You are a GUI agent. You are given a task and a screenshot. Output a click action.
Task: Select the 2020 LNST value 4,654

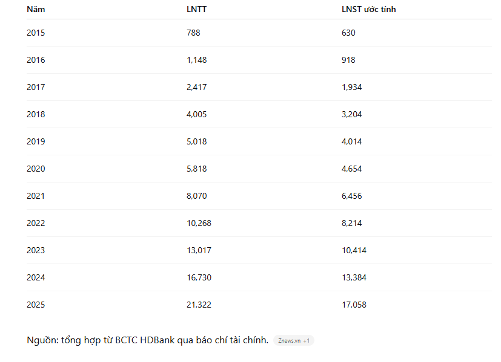tap(352, 169)
